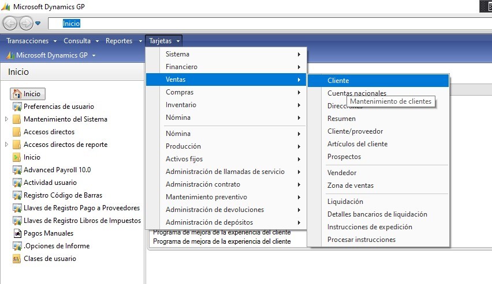The height and width of the screenshot is (284, 492).
Task: Choose Procesar instrucciones in the submenu
Action: [378, 240]
